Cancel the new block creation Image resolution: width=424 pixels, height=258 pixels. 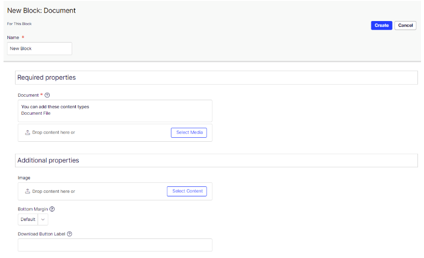tap(405, 26)
